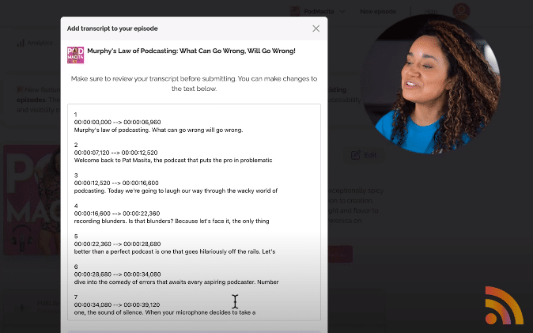This screenshot has height=333, width=533.
Task: Click the user profile avatar icon
Action: tap(461, 11)
